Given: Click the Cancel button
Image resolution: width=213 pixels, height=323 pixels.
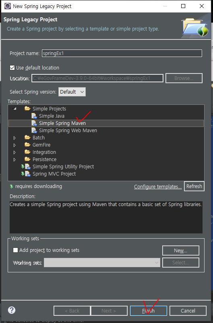Looking at the screenshot, I should pyautogui.click(x=188, y=311).
